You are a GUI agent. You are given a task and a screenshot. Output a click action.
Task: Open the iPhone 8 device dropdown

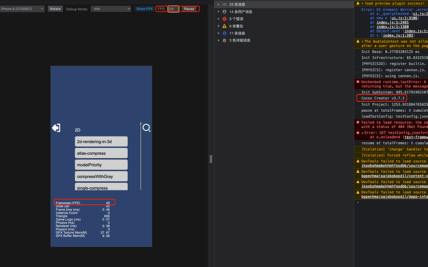point(22,9)
